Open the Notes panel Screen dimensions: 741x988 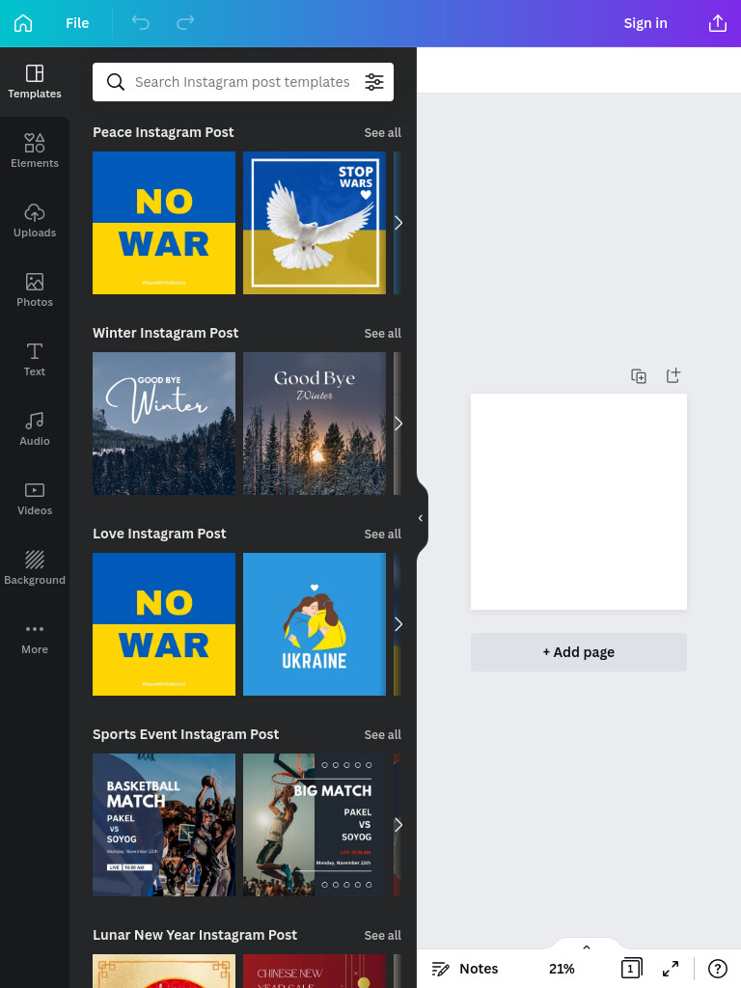(465, 969)
